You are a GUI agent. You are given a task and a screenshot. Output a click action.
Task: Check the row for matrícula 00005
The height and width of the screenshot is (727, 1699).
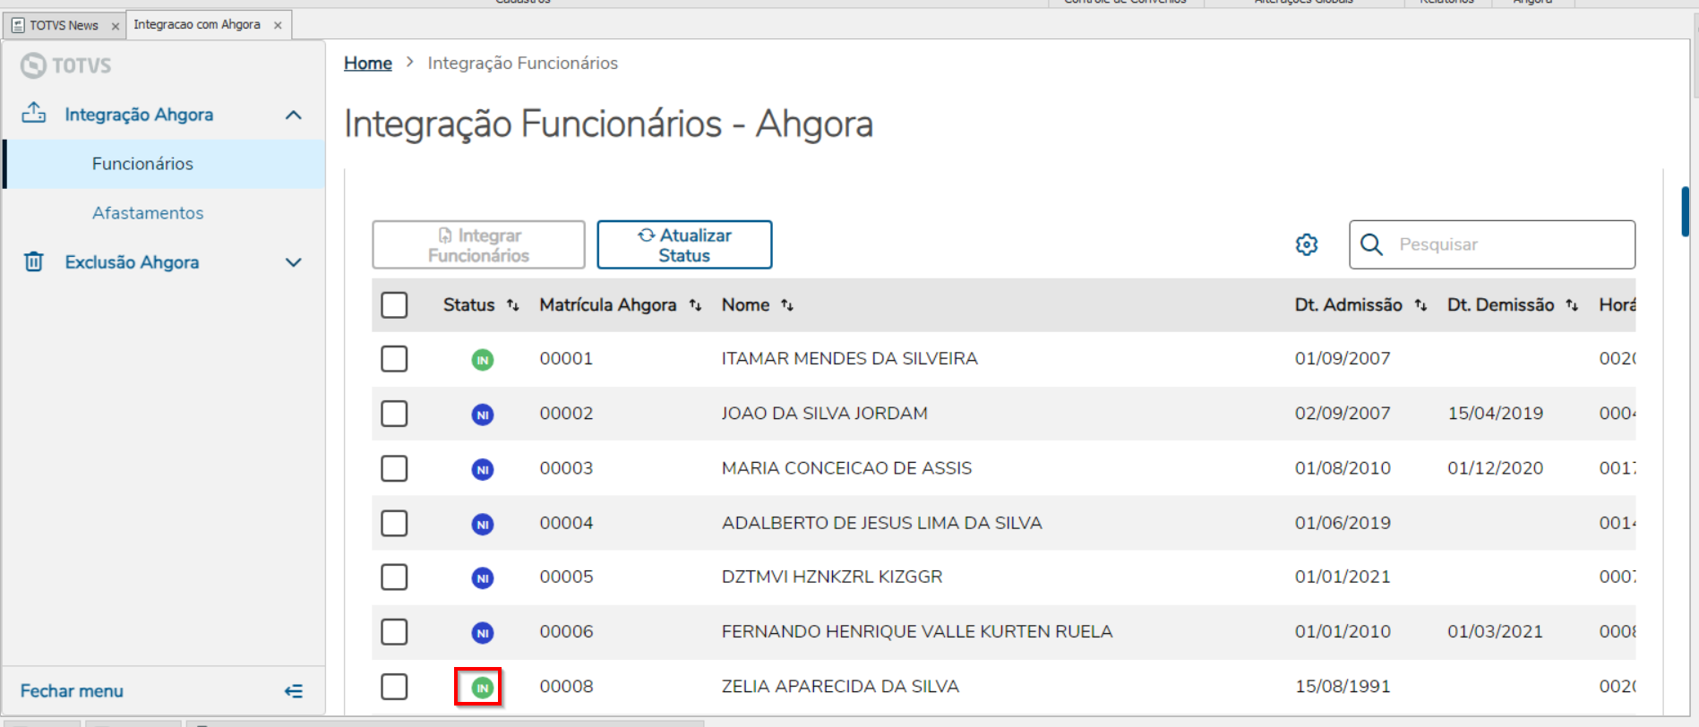click(394, 577)
